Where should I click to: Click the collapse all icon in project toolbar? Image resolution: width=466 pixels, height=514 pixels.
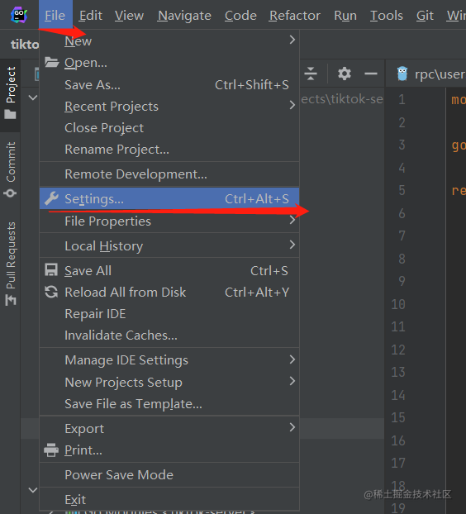pos(311,74)
